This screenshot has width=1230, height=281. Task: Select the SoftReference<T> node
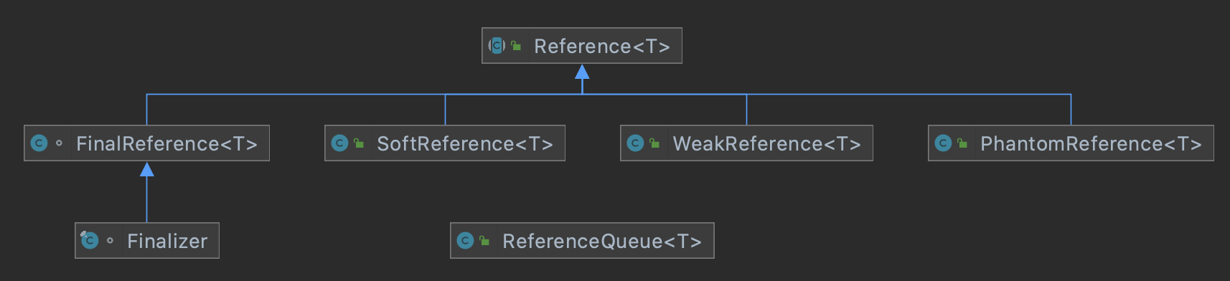pyautogui.click(x=445, y=143)
